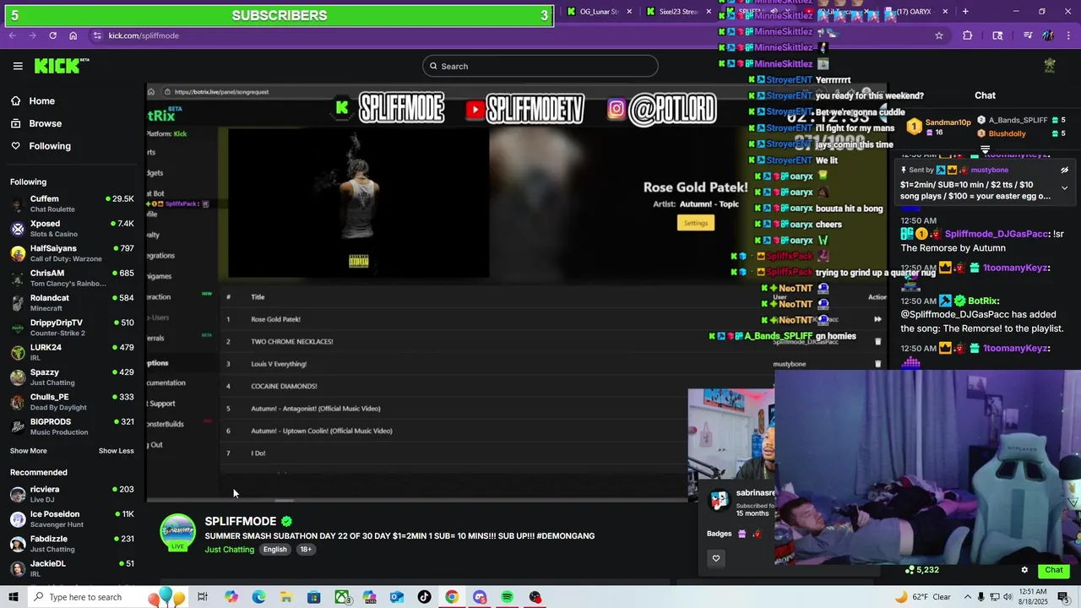Expand the chat leaderboard handle
Screen dimensions: 1081x608
(985, 149)
